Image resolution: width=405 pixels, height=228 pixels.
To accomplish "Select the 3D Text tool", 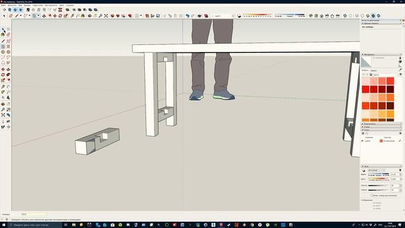I will (x=8, y=98).
